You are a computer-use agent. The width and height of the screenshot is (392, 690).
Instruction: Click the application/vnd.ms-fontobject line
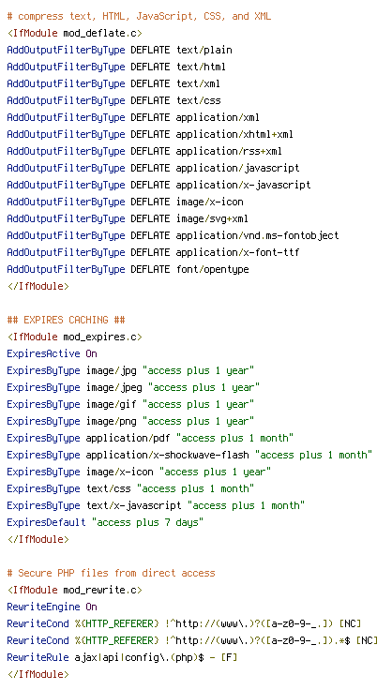click(x=173, y=236)
